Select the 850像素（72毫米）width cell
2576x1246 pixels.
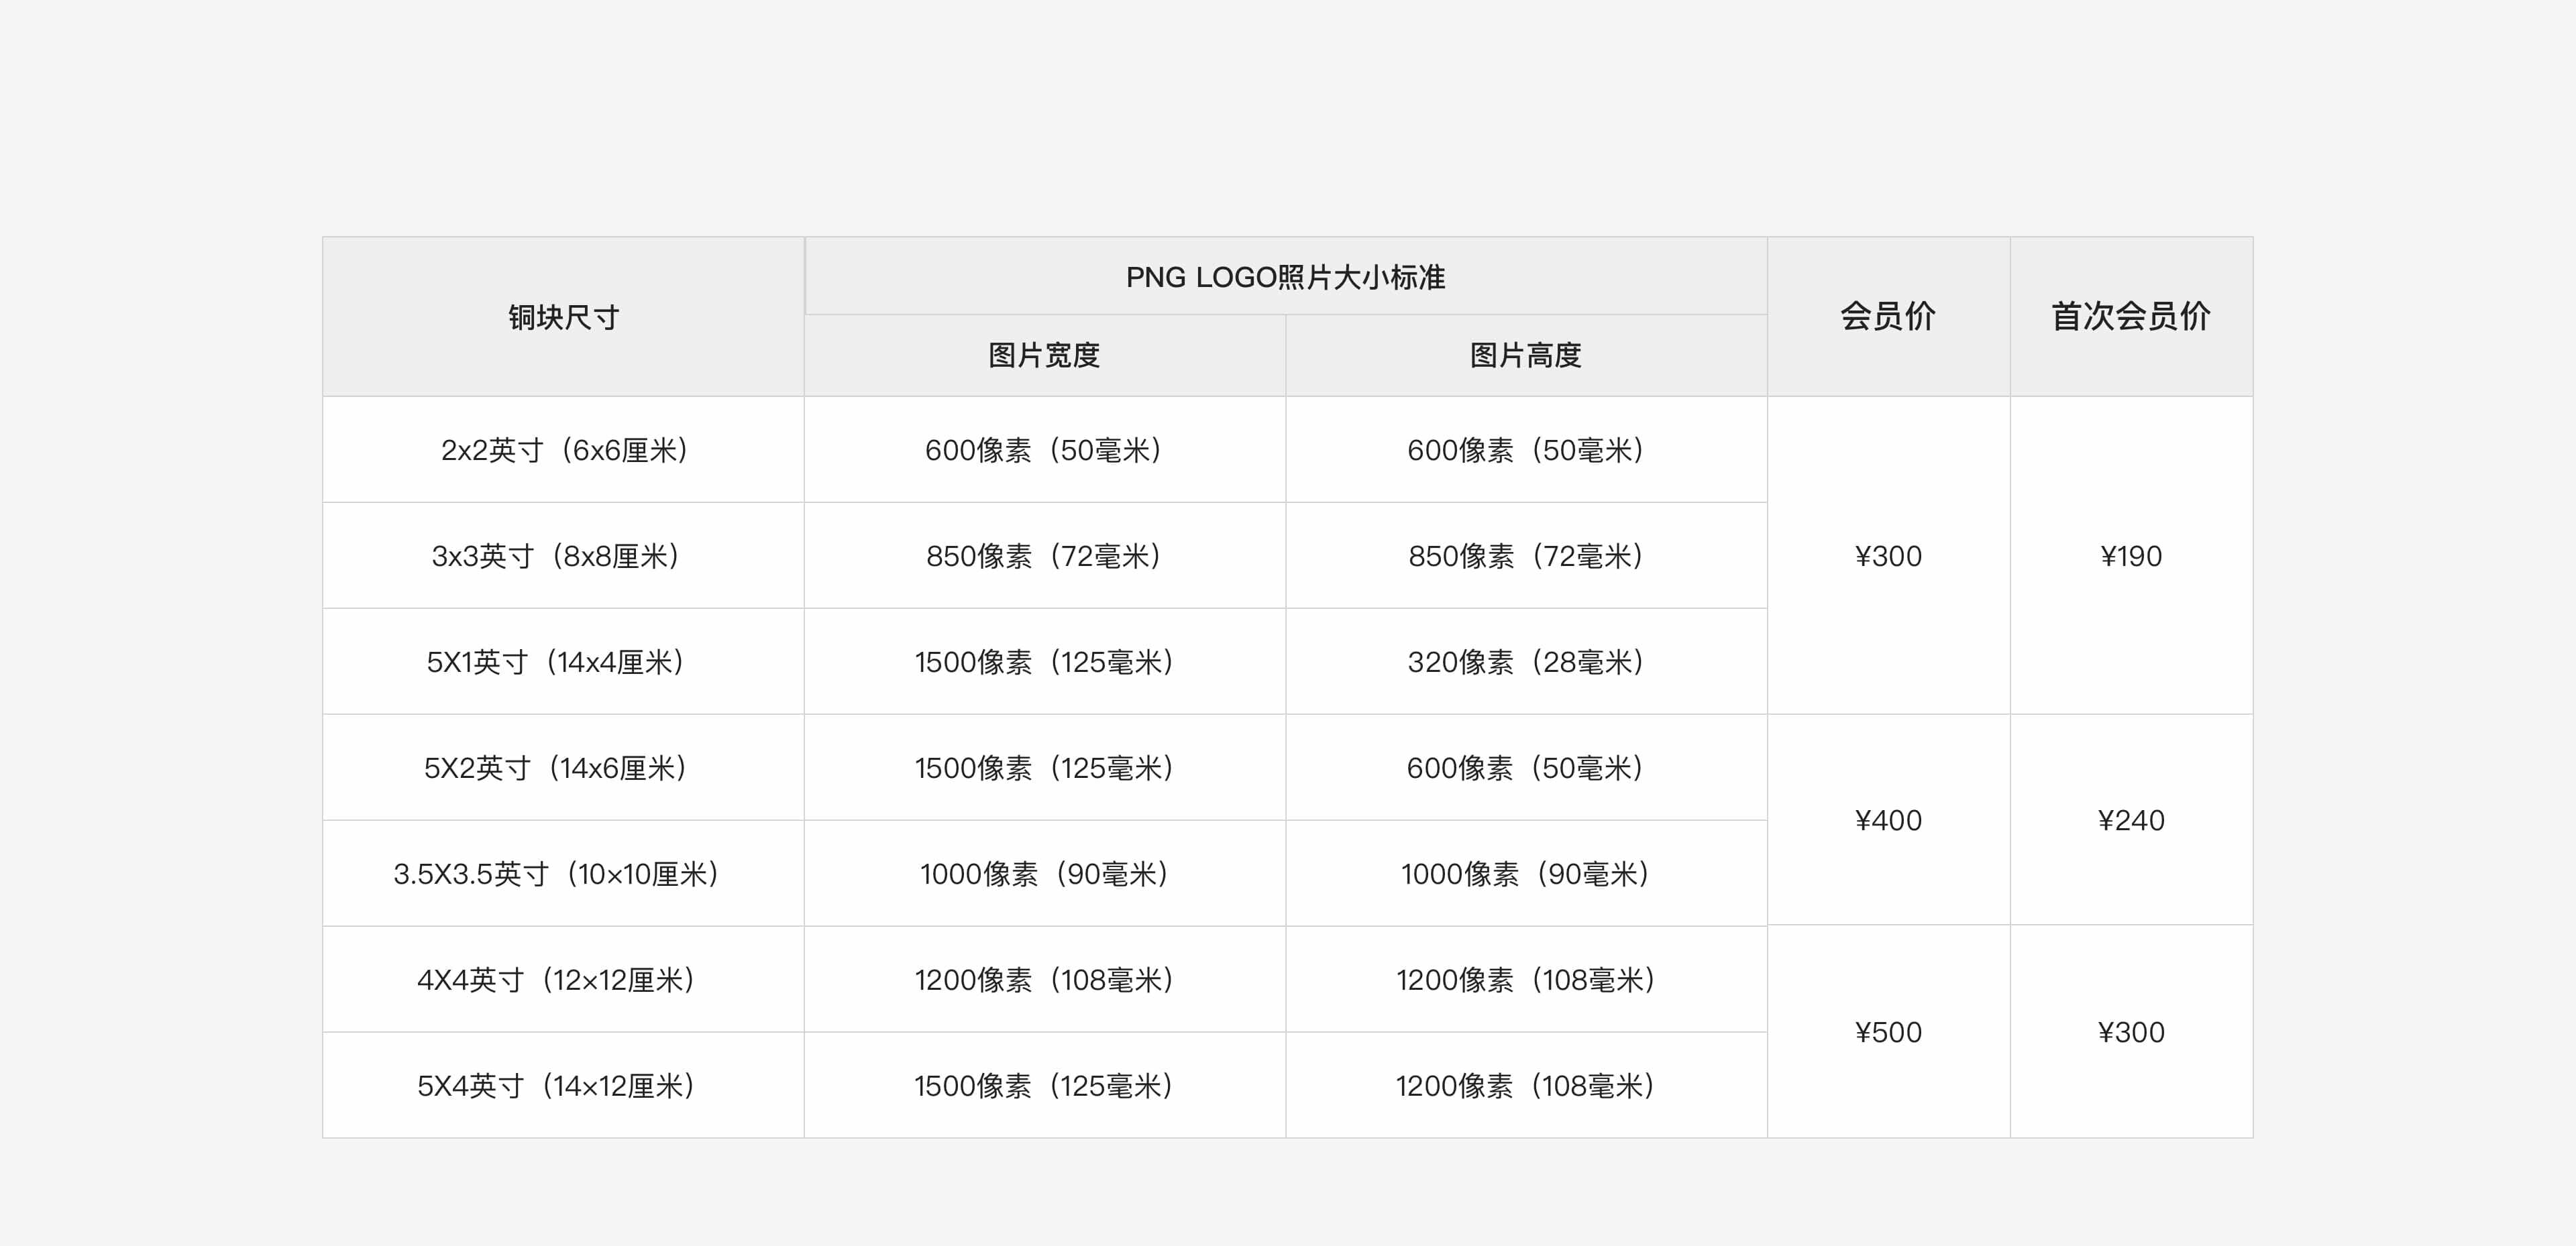coord(1044,556)
